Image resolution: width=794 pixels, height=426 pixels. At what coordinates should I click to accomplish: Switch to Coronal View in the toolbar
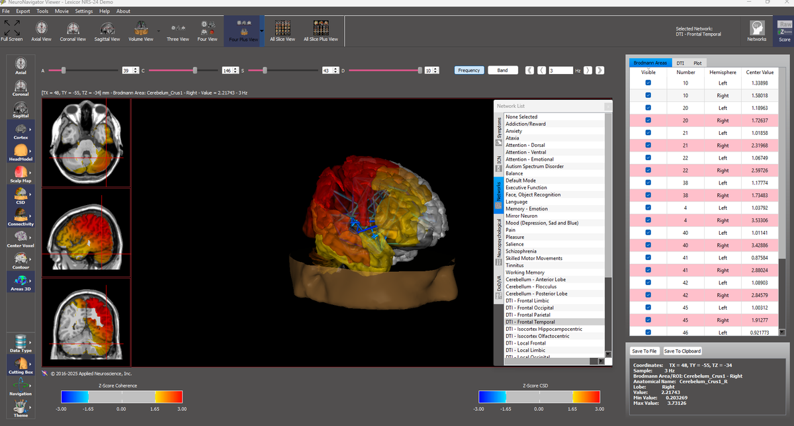coord(73,31)
